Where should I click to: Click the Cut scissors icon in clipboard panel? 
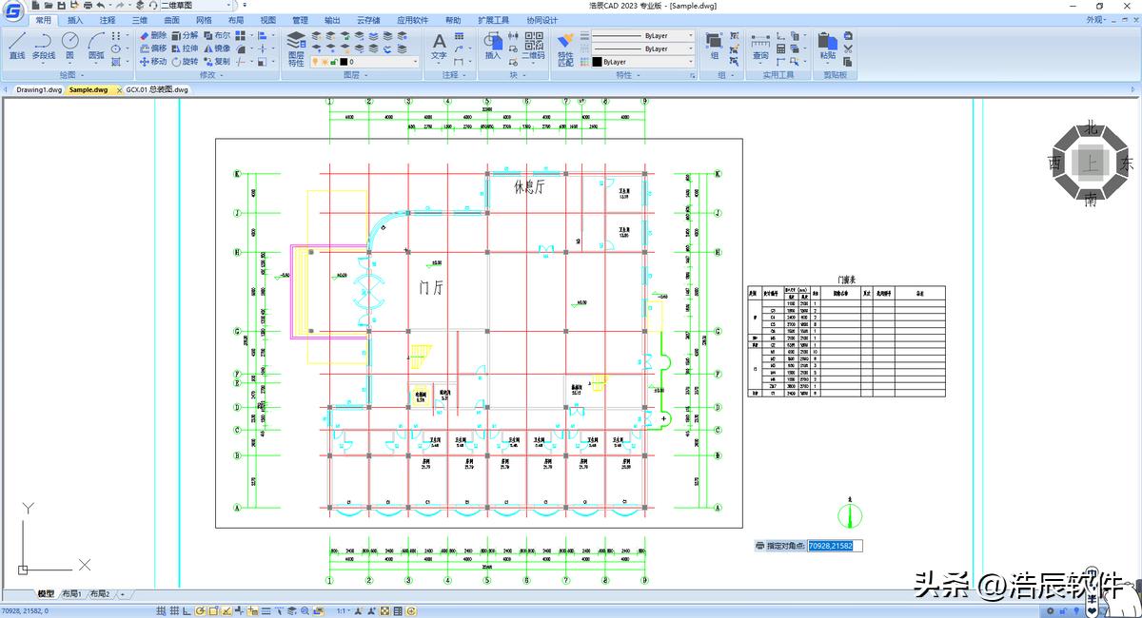848,48
